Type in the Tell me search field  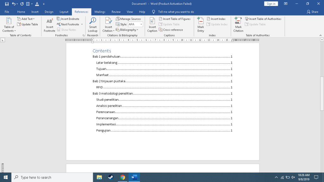click(176, 12)
